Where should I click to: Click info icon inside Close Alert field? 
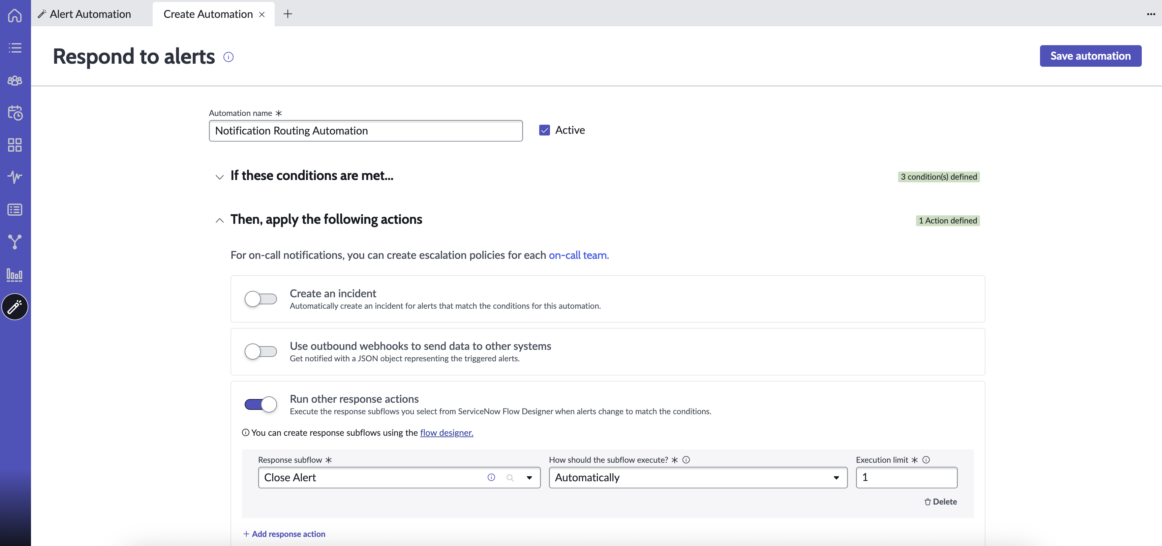(491, 477)
